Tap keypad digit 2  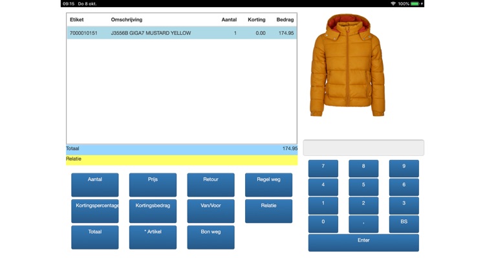pyautogui.click(x=363, y=206)
